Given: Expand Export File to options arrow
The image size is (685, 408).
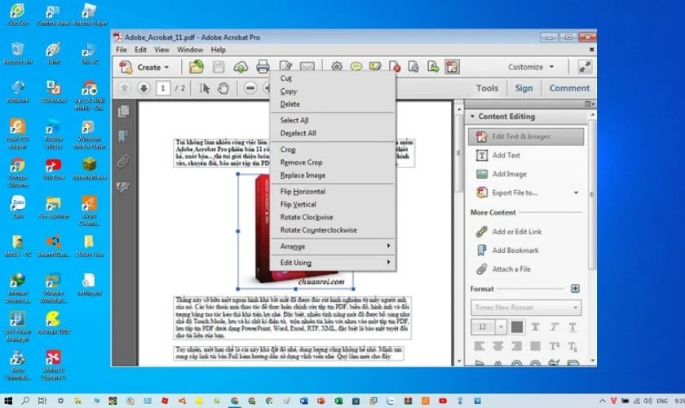Looking at the screenshot, I should pyautogui.click(x=576, y=193).
